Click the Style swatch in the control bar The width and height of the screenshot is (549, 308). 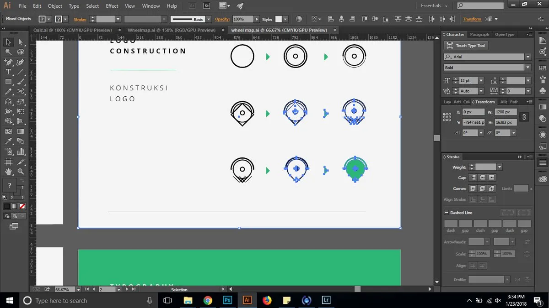click(279, 19)
